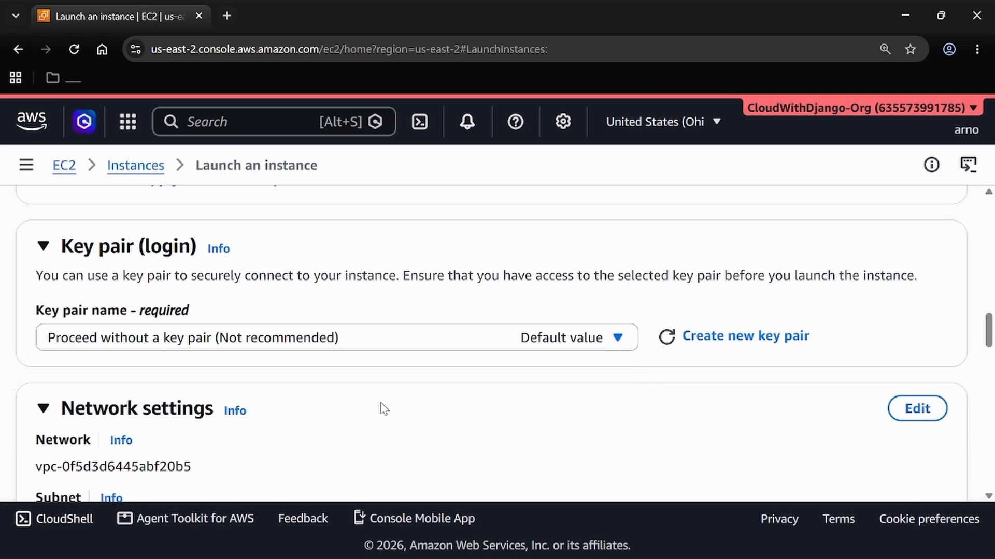Screen dimensions: 995x559
Task: Open Cookie preferences in the footer
Action: 929,519
